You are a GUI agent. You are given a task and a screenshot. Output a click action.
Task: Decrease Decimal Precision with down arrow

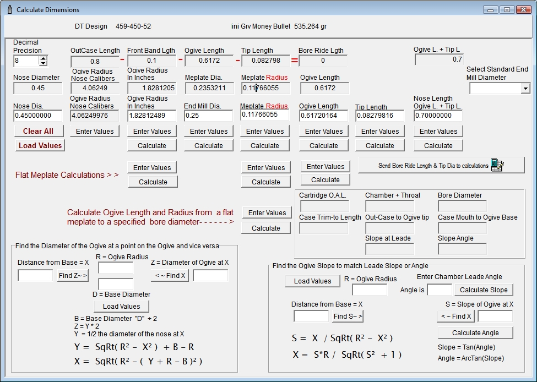(44, 63)
